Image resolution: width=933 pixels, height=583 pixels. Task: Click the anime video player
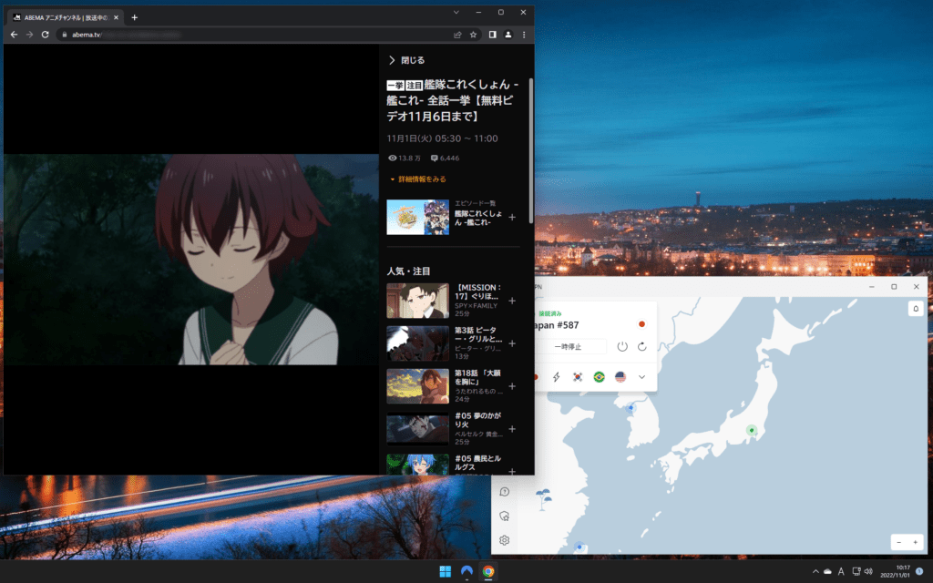(191, 260)
